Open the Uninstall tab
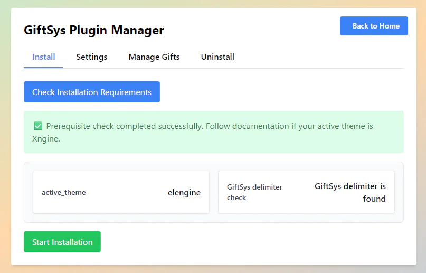 [x=217, y=57]
